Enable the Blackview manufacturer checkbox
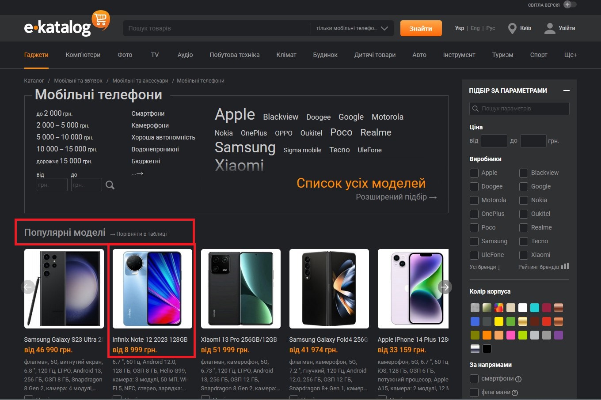This screenshot has width=601, height=400. (x=523, y=173)
